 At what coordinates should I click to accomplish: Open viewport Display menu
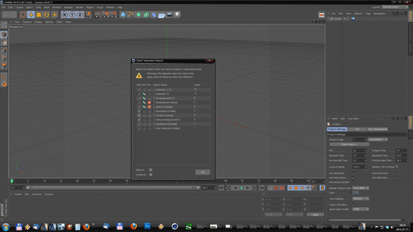click(38, 22)
